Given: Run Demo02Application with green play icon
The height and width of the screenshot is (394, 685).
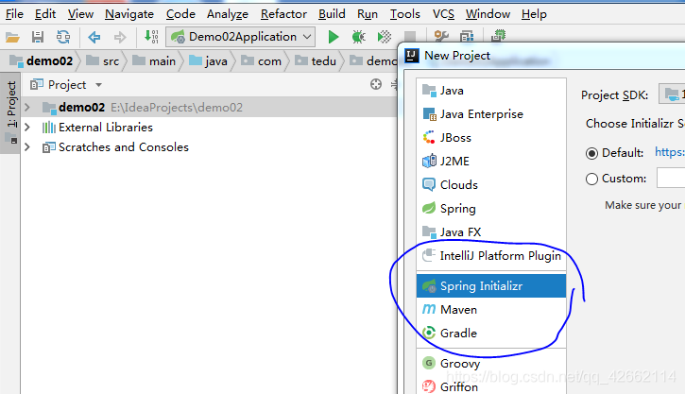Looking at the screenshot, I should point(334,37).
